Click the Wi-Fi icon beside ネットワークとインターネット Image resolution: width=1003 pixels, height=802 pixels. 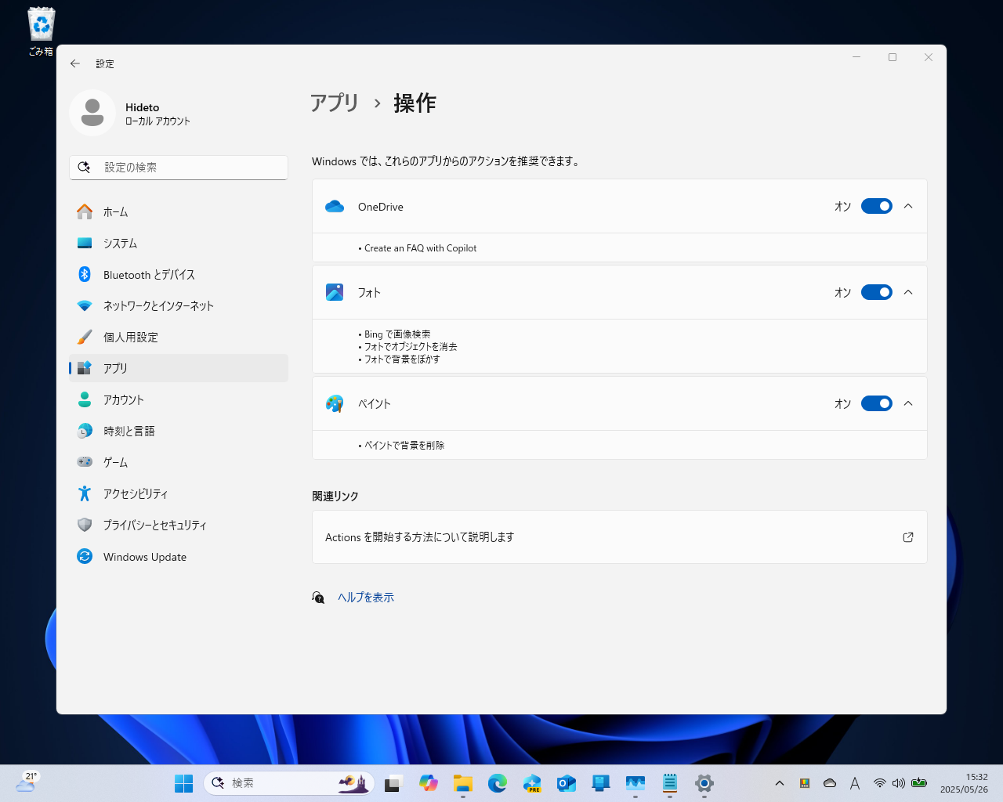[x=85, y=305]
